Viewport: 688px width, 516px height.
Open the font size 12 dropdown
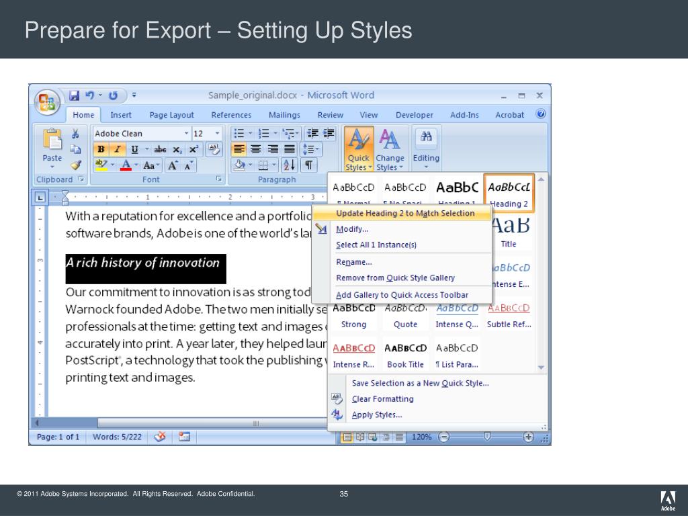[217, 134]
